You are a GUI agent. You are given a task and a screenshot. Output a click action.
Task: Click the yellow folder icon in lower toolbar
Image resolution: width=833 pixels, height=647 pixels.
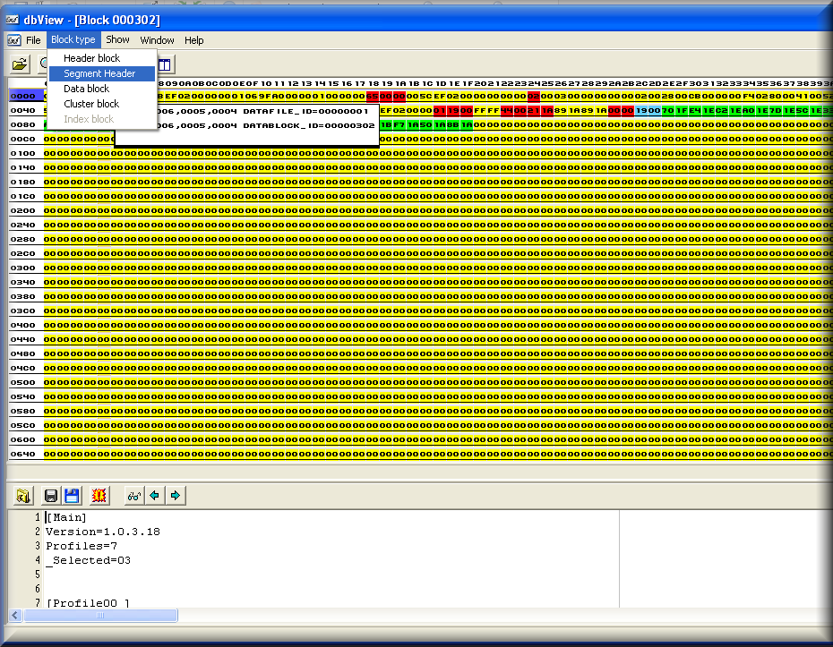[24, 495]
